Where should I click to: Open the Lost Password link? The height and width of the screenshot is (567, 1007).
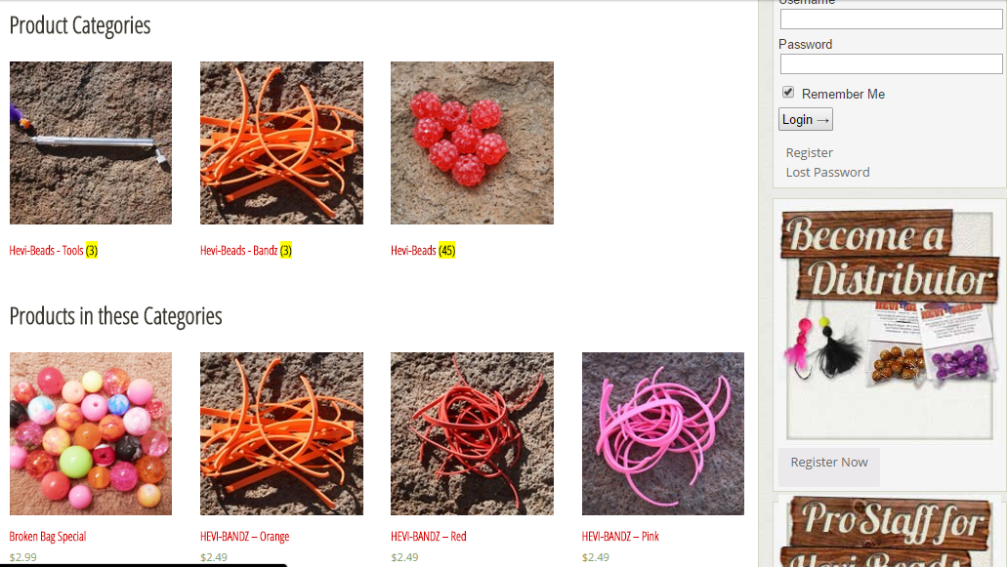point(828,172)
